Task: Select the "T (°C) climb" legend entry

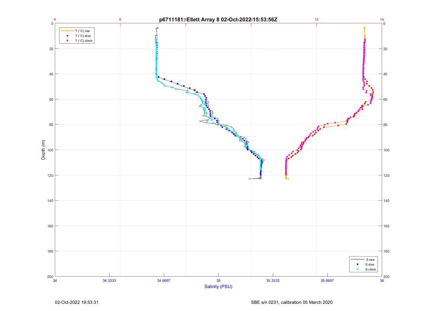Action: coord(84,41)
